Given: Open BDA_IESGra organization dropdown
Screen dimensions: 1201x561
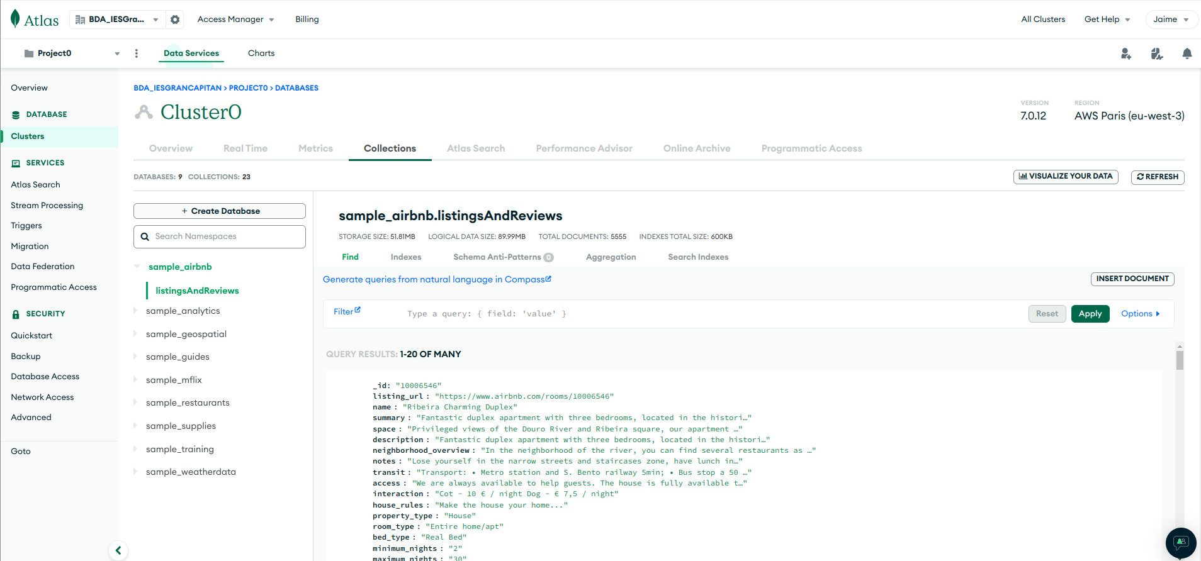Looking at the screenshot, I should click(117, 19).
